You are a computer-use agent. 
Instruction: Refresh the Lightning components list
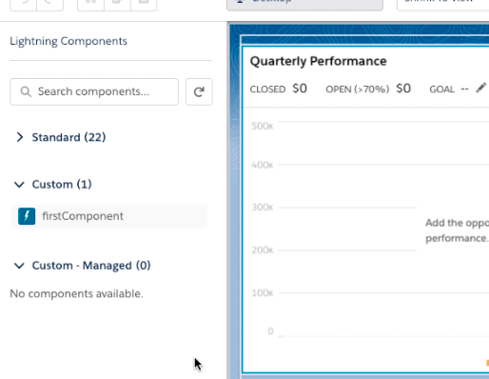tap(199, 91)
